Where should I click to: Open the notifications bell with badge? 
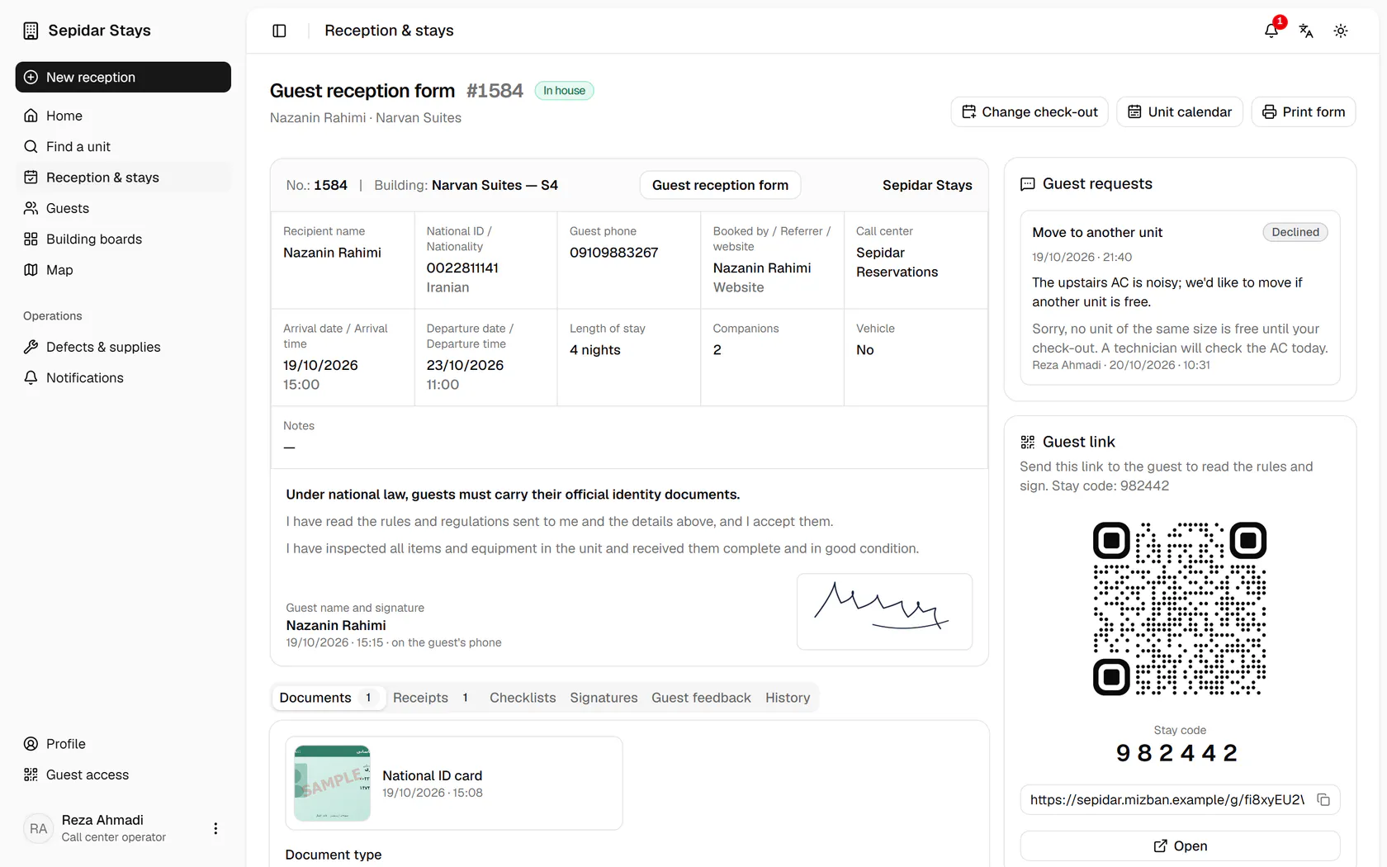pyautogui.click(x=1271, y=31)
